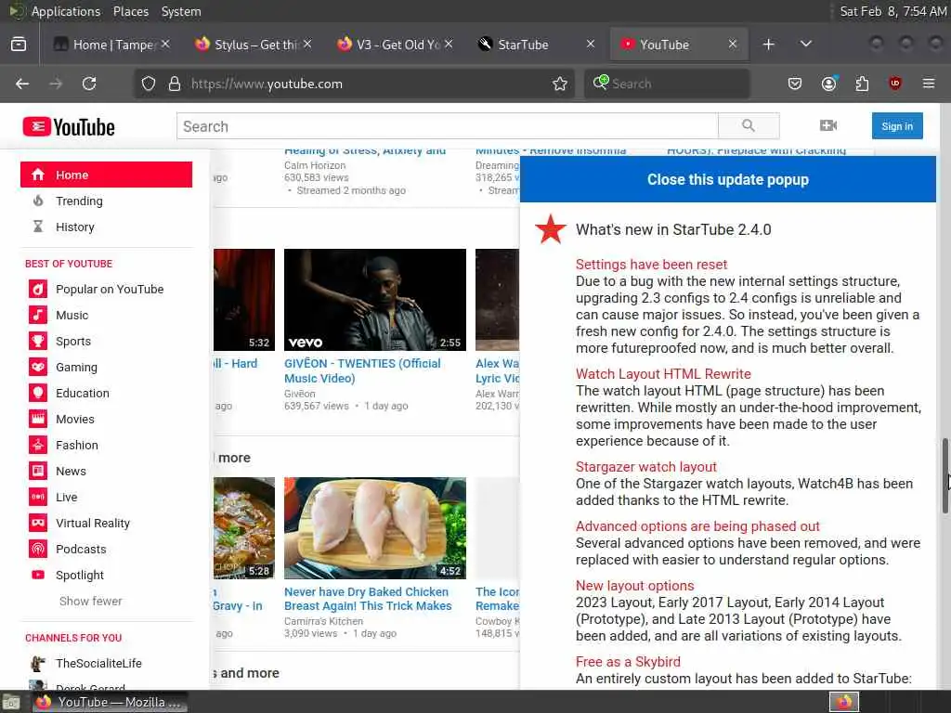Click the Live broadcast icon

point(37,498)
